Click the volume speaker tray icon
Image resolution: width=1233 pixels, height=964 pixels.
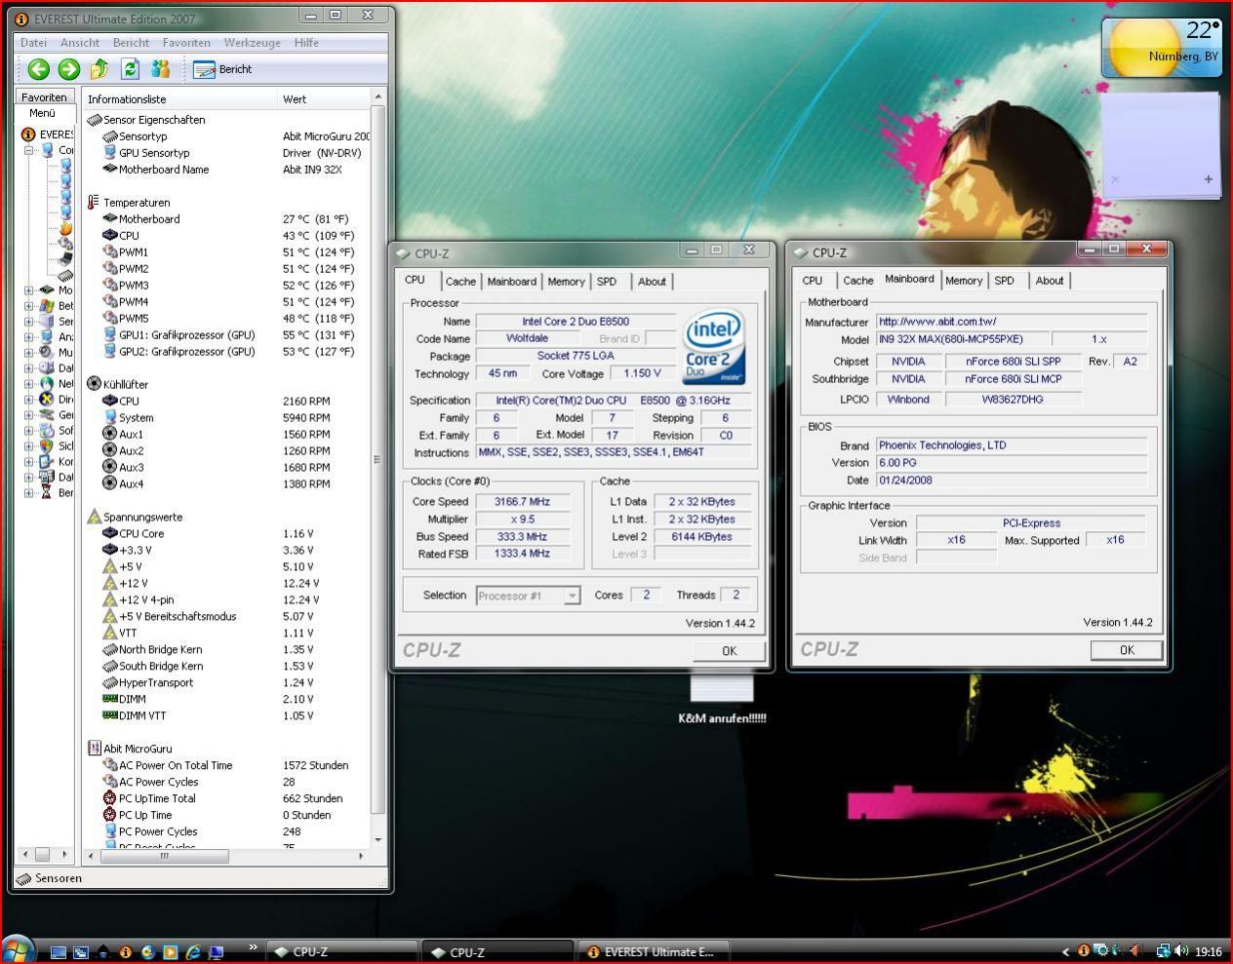click(1180, 951)
